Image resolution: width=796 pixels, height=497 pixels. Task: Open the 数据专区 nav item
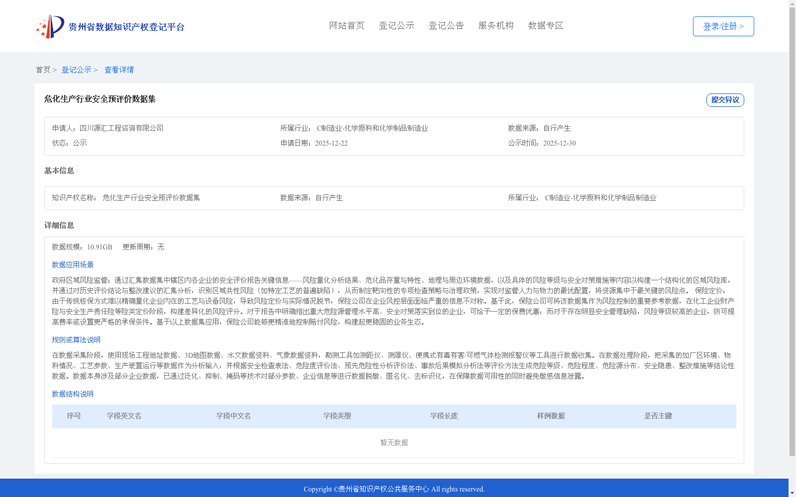[546, 26]
